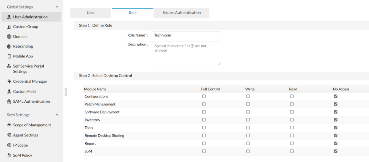Collapse the SoM Settings section
This screenshot has height=162, width=369.
pos(57,115)
